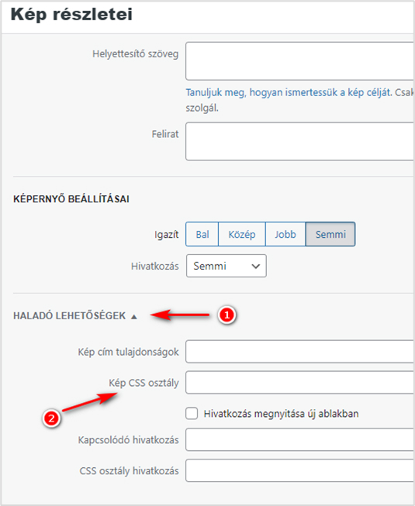This screenshot has height=506, width=415.
Task: Click the Felirat text area
Action: tap(300, 141)
